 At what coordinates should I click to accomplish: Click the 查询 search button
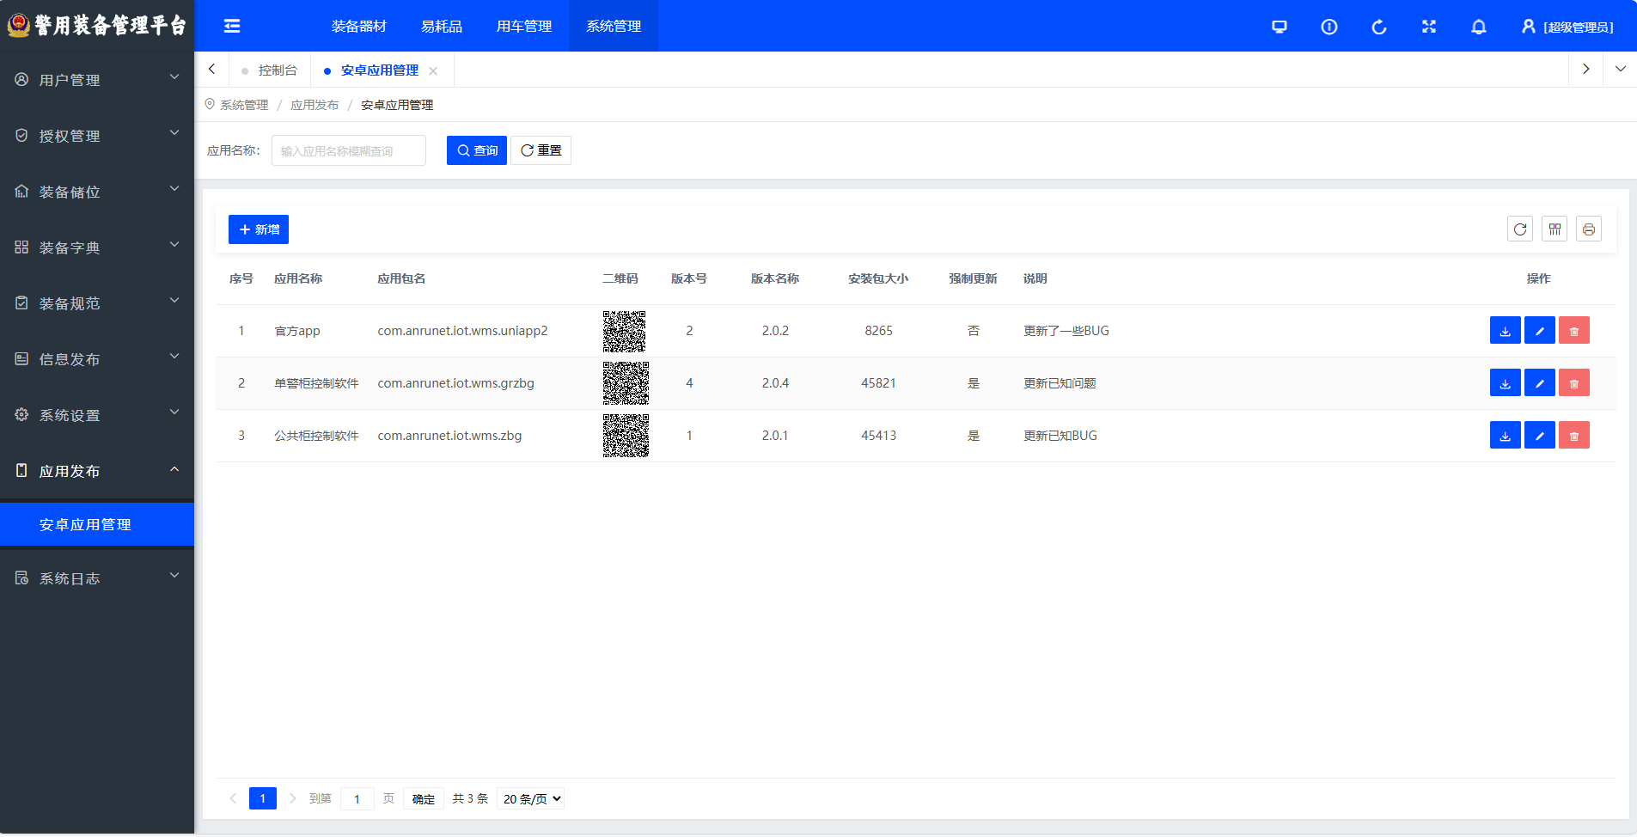[476, 150]
